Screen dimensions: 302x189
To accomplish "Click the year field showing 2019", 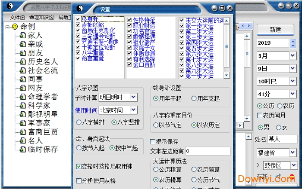I will pyautogui.click(x=273, y=43).
